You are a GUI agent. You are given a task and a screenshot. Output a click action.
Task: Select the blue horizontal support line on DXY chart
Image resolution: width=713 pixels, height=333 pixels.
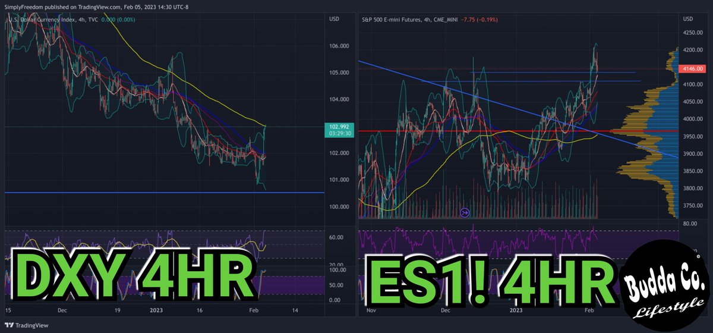[x=165, y=193]
